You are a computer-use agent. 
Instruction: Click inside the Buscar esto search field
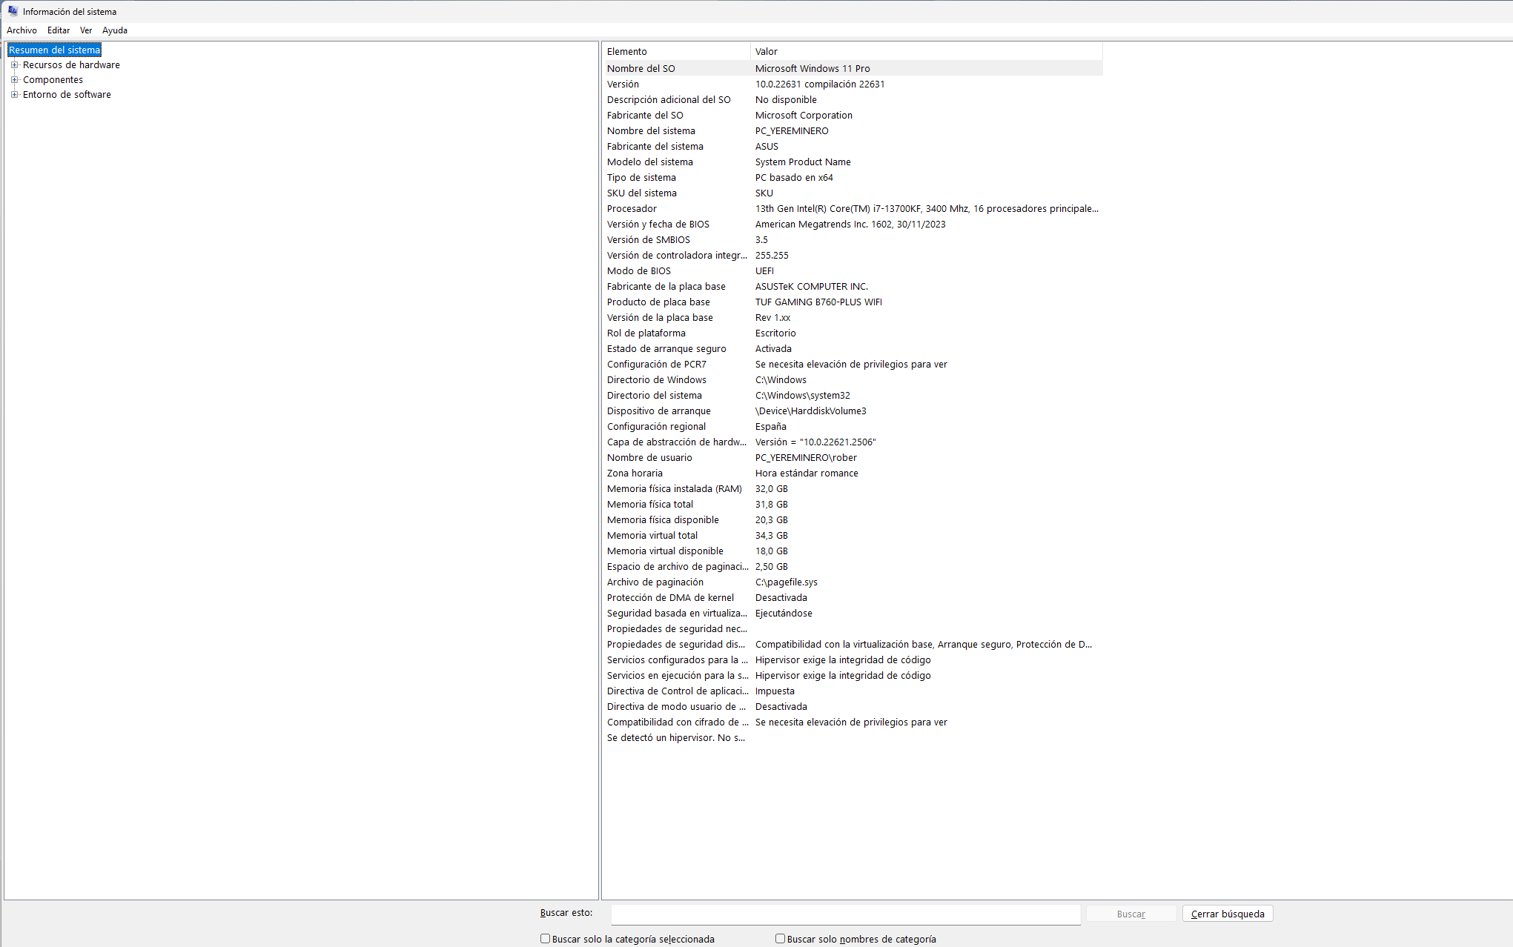(x=845, y=914)
